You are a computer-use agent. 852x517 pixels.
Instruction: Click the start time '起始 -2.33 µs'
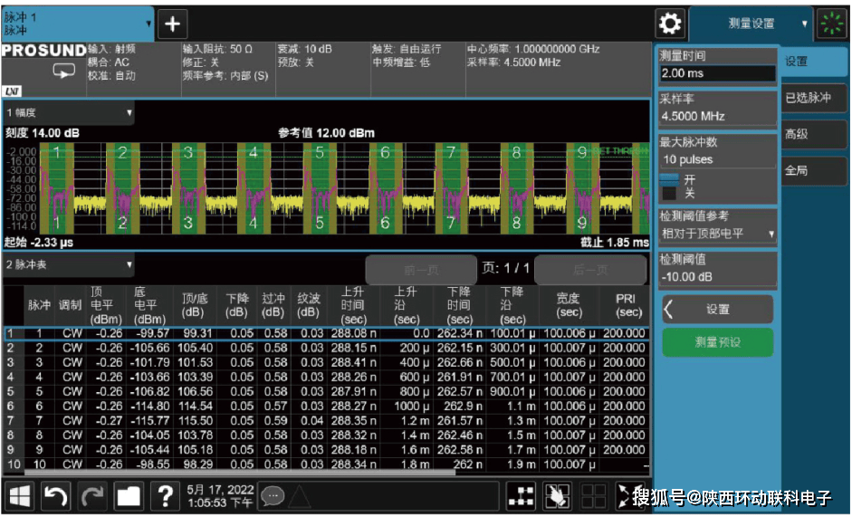click(39, 243)
